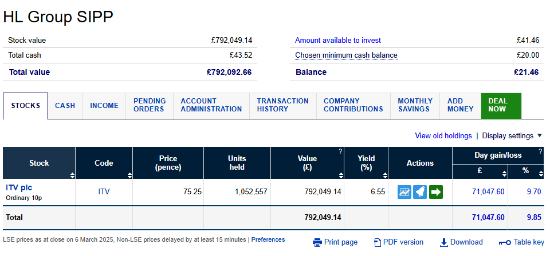Viewport: 550px width, 256px height.
Task: Sort table by Stock column arrows
Action: click(x=72, y=175)
